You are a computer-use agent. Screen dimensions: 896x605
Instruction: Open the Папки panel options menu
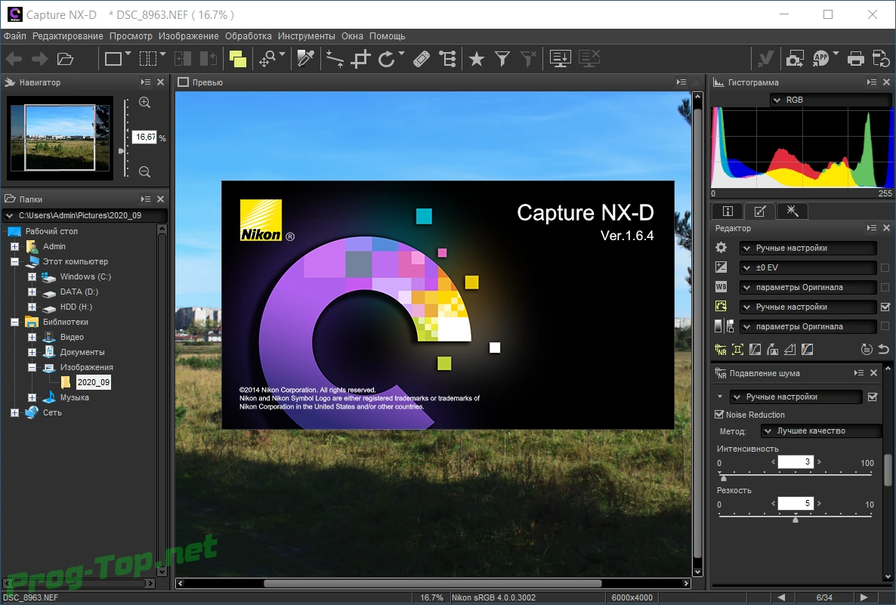(x=146, y=199)
